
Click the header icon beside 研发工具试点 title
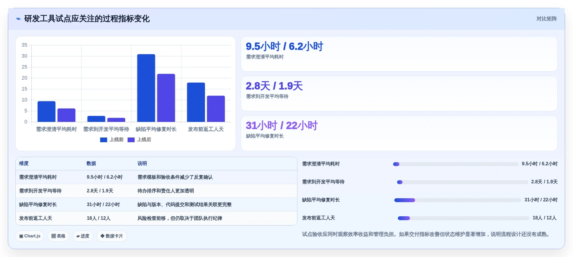click(18, 19)
